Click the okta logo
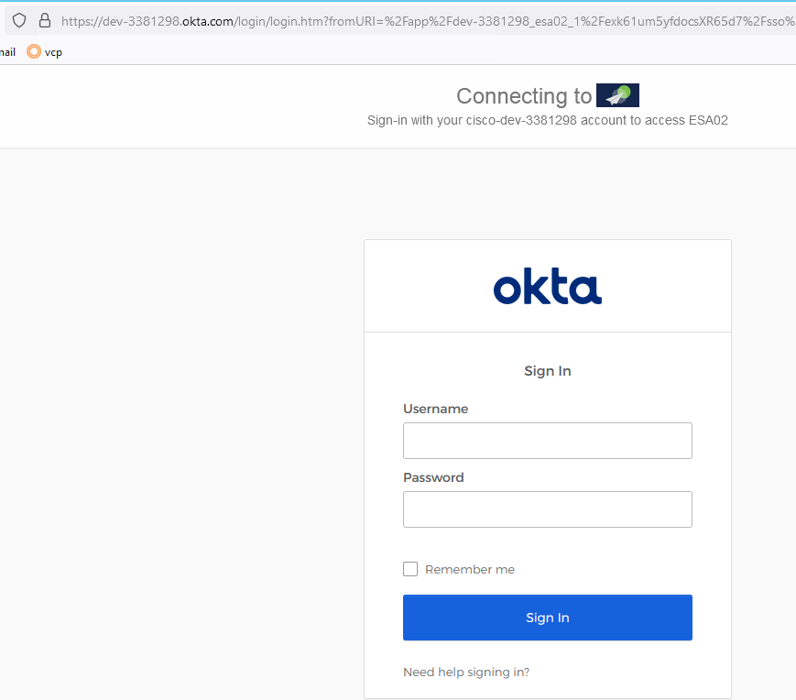796x700 pixels. [548, 288]
